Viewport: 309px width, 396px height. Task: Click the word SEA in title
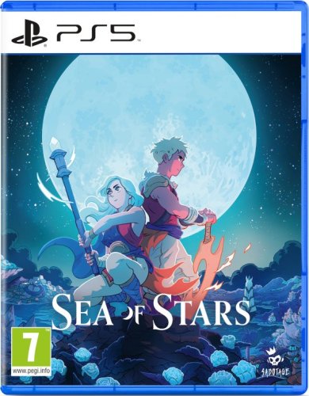tap(83, 310)
